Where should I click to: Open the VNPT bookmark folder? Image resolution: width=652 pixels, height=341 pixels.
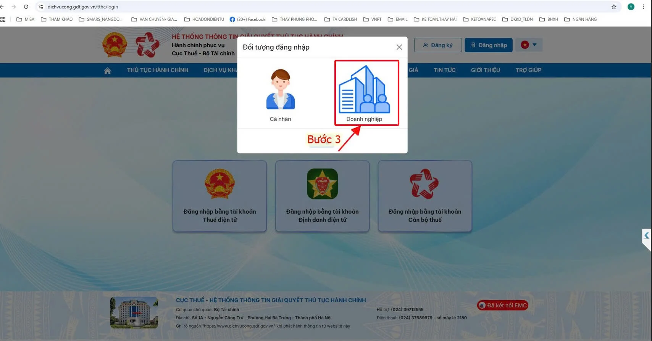coord(372,19)
